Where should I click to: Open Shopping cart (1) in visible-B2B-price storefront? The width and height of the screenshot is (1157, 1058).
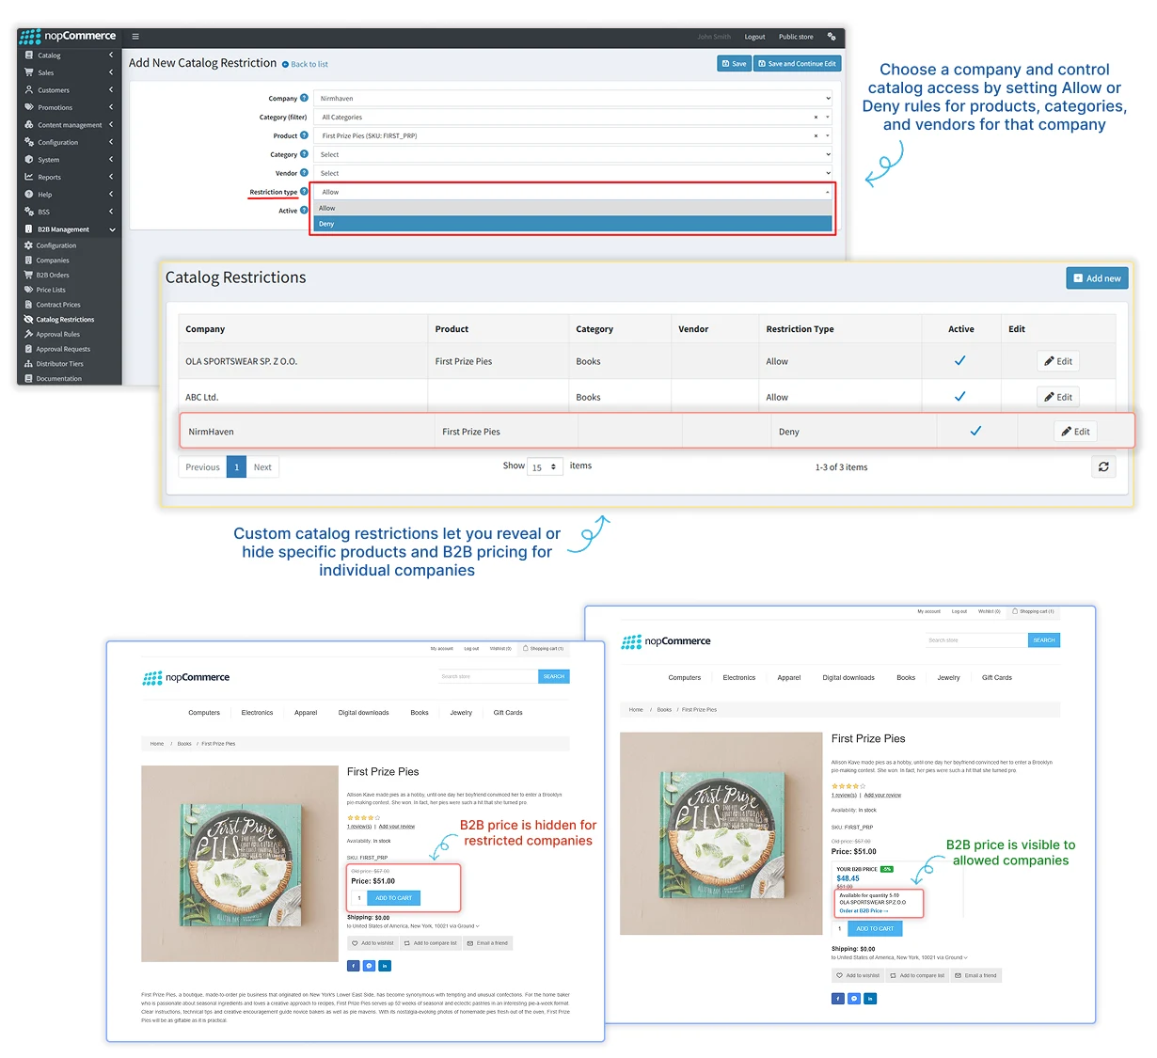click(1033, 611)
